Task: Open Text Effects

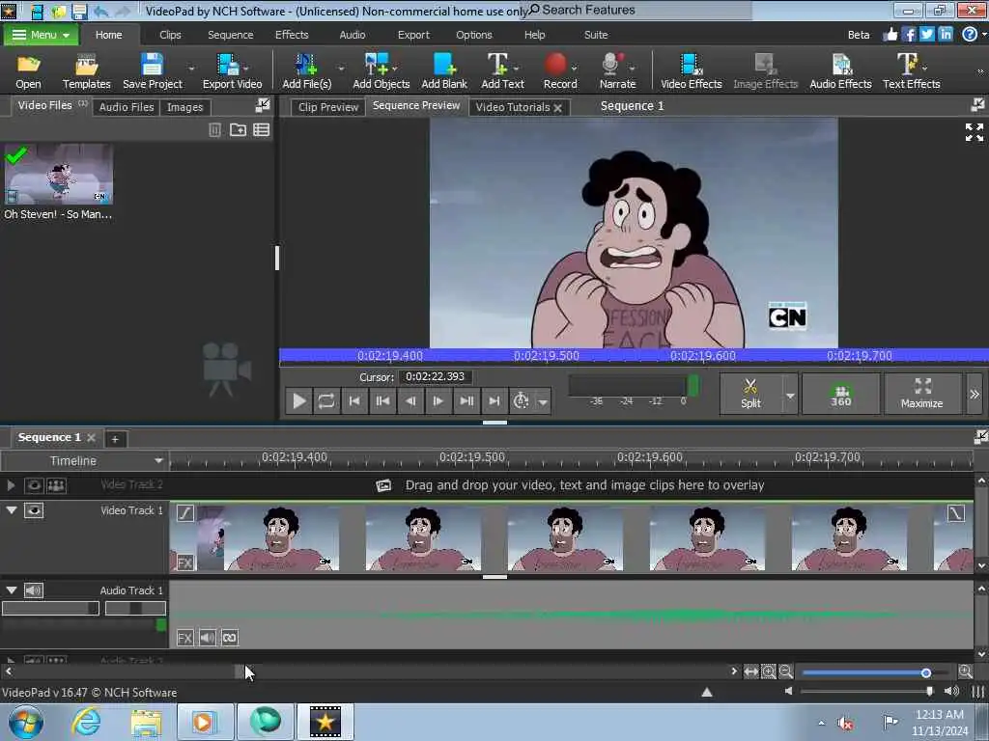Action: click(x=911, y=71)
